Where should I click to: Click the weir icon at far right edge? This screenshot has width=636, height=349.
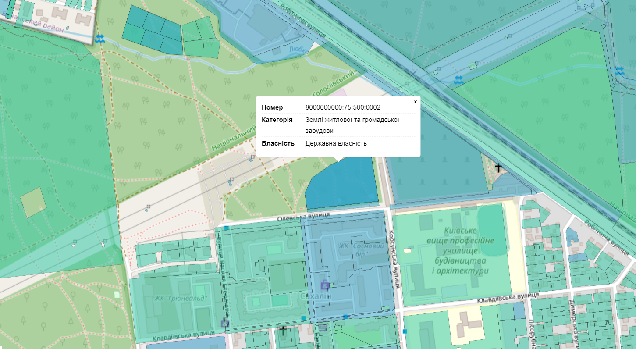[619, 71]
